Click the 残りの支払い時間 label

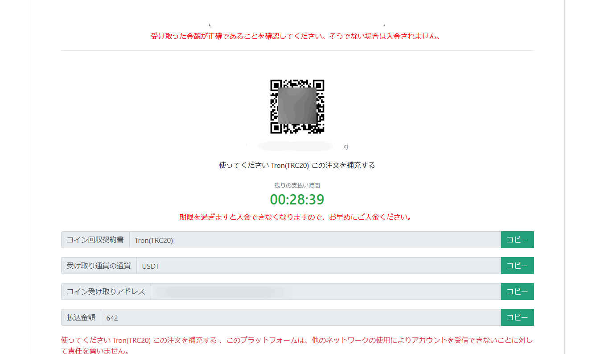[297, 185]
